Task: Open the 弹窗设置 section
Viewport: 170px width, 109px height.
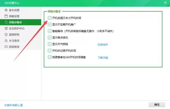Action: tap(21, 16)
